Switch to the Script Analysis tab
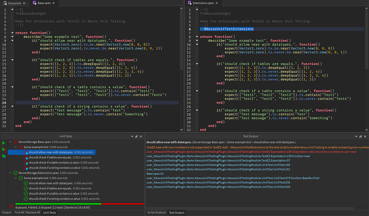Screen dimensions: 369x216 [x=157, y=212]
